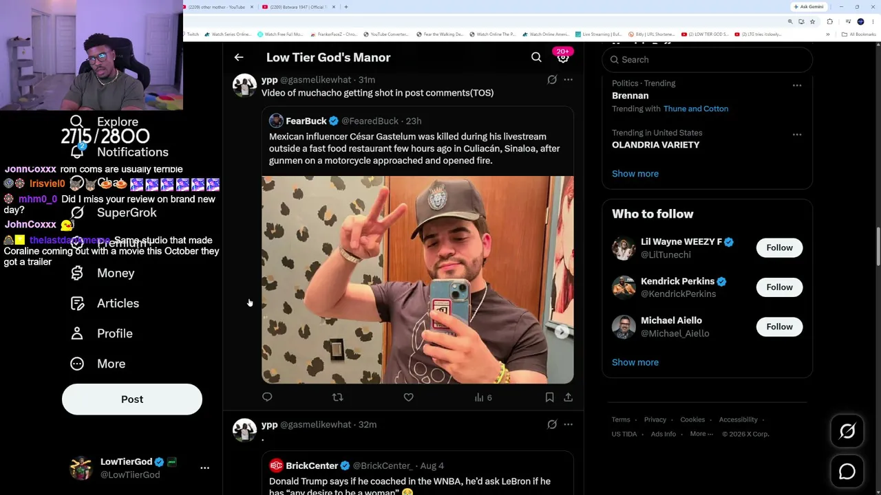The image size is (881, 495).
Task: View analytics showing 6 views
Action: click(x=483, y=397)
